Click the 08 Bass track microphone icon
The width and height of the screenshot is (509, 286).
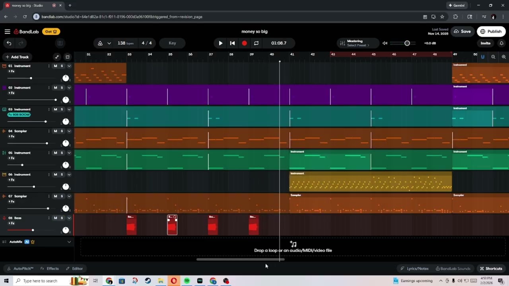pos(4,218)
